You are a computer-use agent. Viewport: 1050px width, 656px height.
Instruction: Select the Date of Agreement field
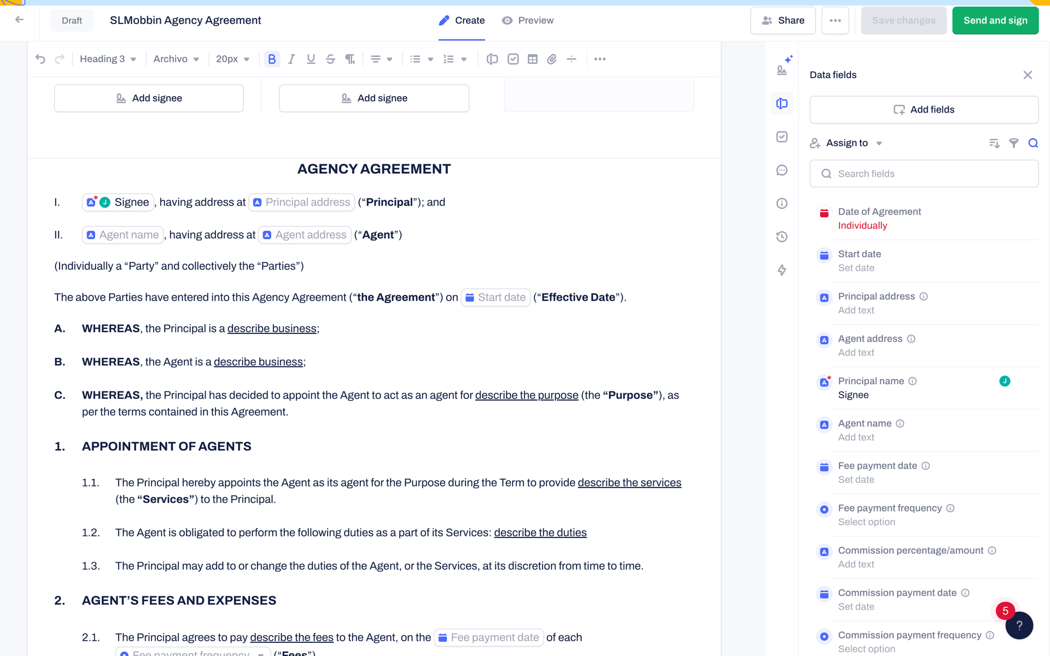[924, 219]
